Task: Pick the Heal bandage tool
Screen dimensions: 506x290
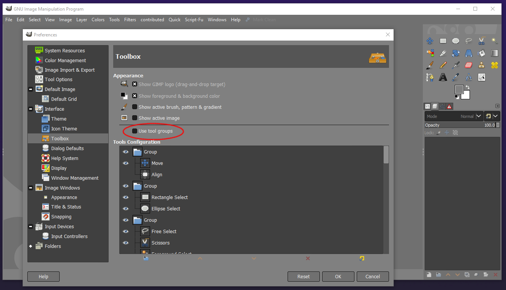Action: 495,65
